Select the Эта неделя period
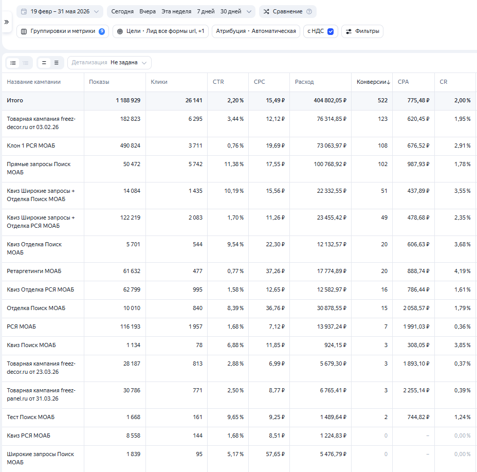The height and width of the screenshot is (472, 477). pyautogui.click(x=176, y=11)
